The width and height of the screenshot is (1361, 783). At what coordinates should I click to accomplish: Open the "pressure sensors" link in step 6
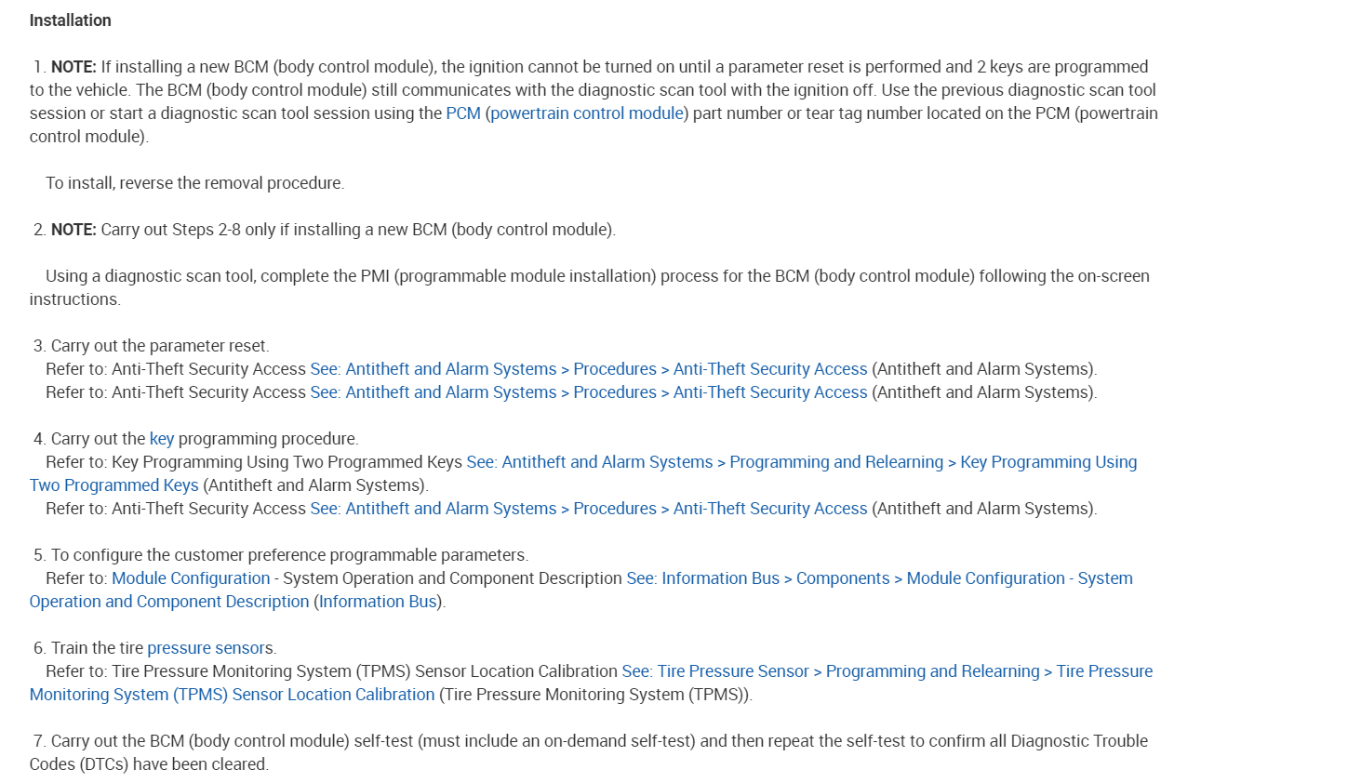click(209, 648)
